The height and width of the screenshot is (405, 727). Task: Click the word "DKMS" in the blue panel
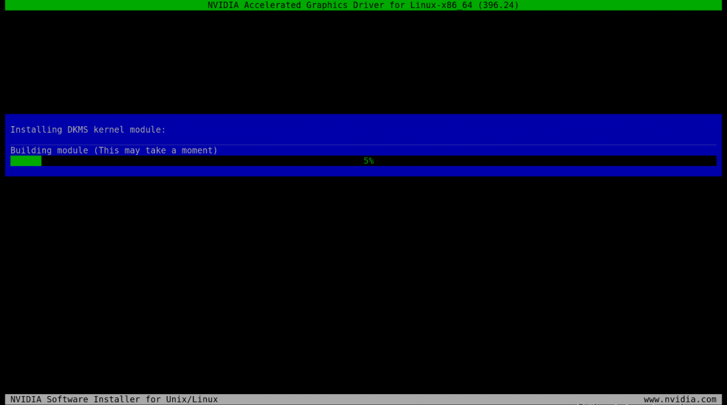pyautogui.click(x=80, y=130)
